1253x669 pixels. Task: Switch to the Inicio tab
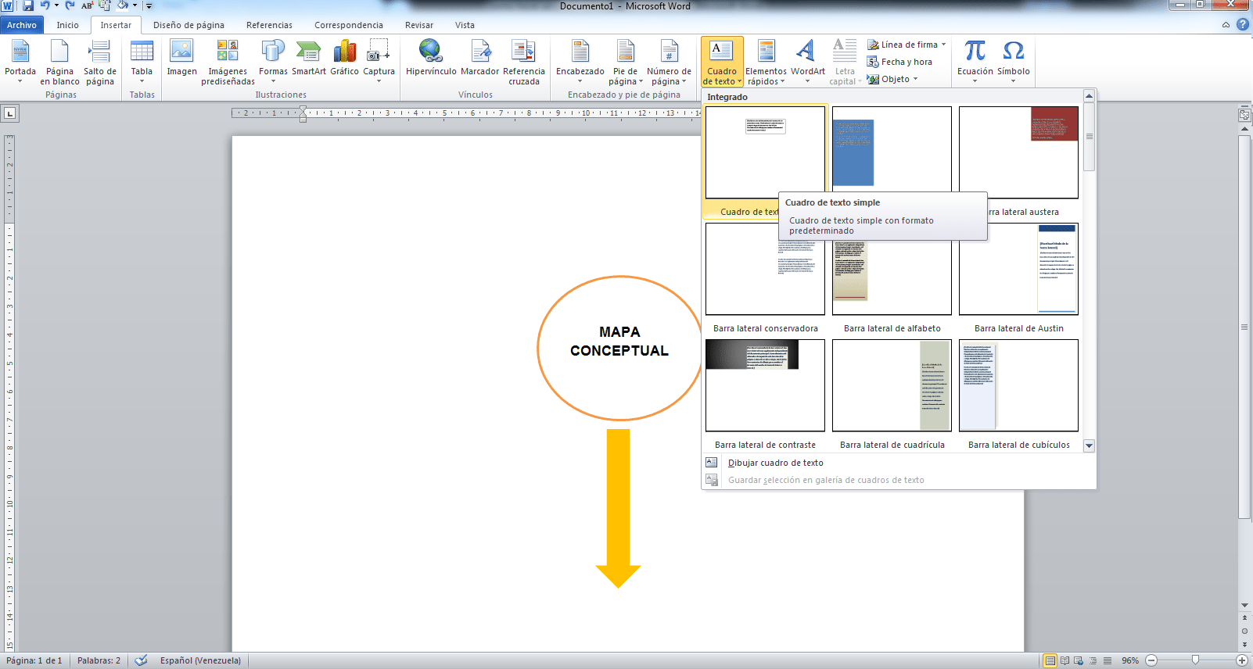(67, 25)
